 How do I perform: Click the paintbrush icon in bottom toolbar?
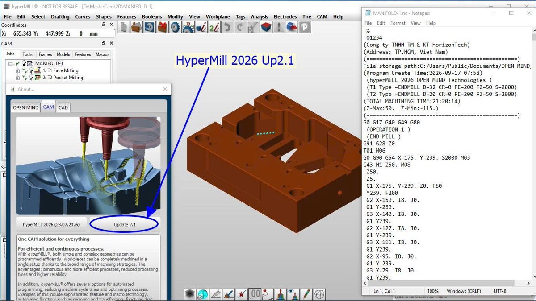click(x=229, y=294)
